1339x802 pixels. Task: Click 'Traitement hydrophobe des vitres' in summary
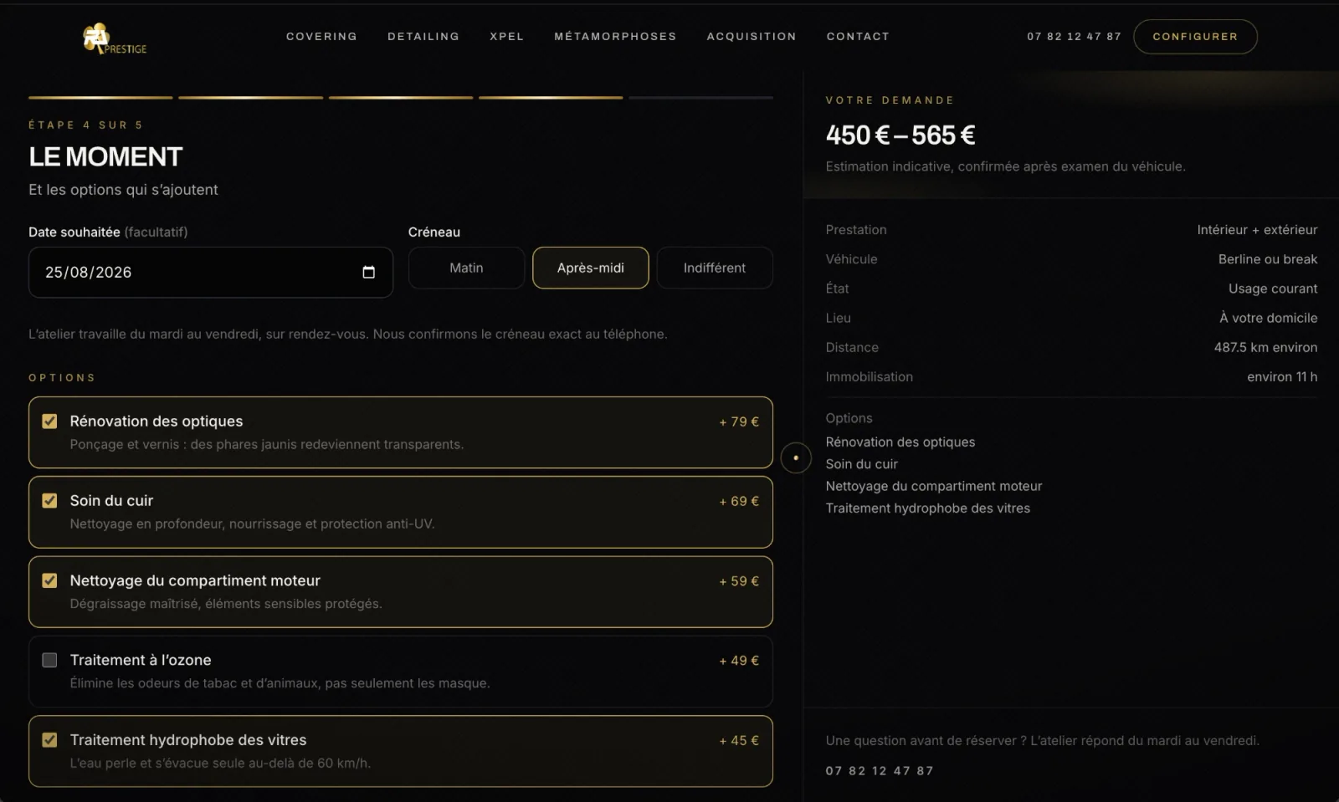click(927, 508)
